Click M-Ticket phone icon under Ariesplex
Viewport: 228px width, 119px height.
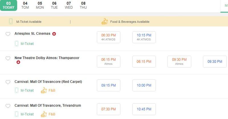click(17, 44)
